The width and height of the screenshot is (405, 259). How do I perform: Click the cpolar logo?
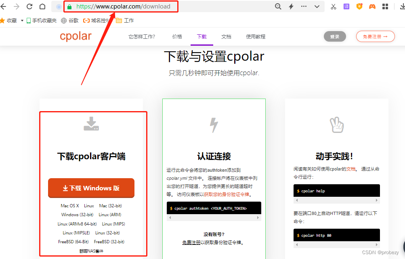click(x=76, y=36)
